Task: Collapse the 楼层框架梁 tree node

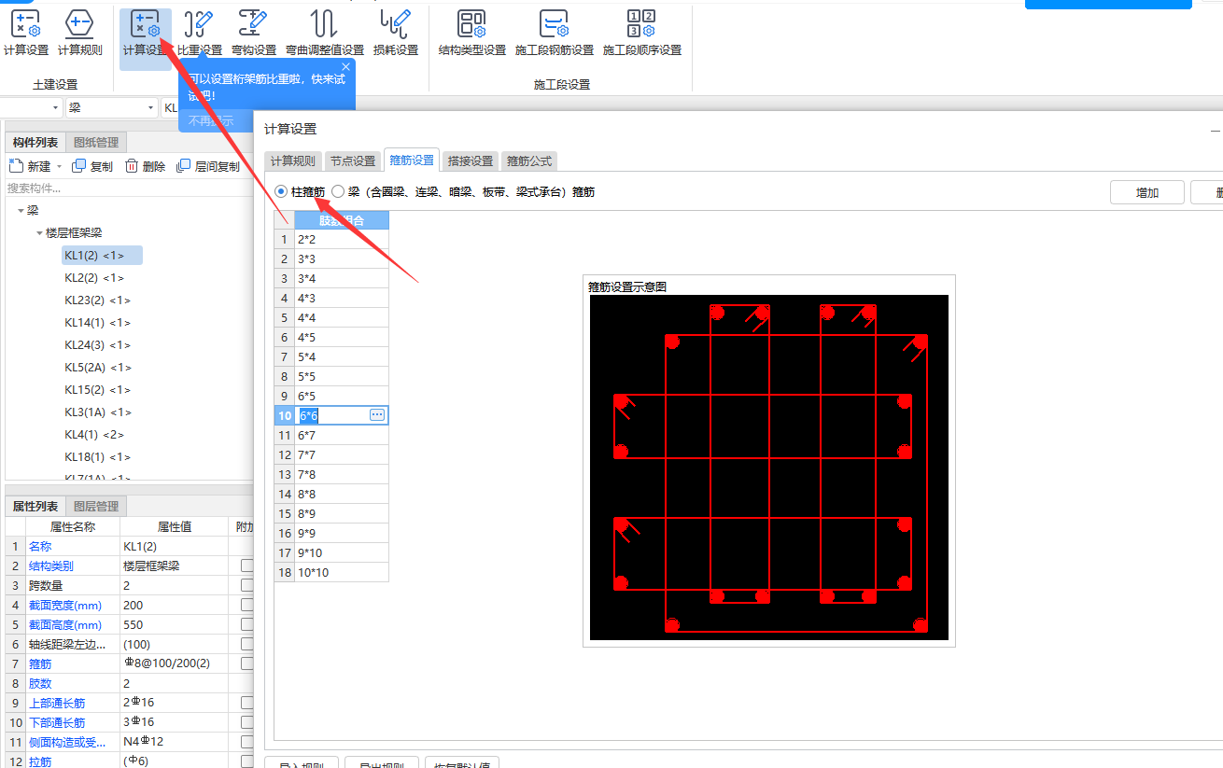Action: [x=39, y=233]
